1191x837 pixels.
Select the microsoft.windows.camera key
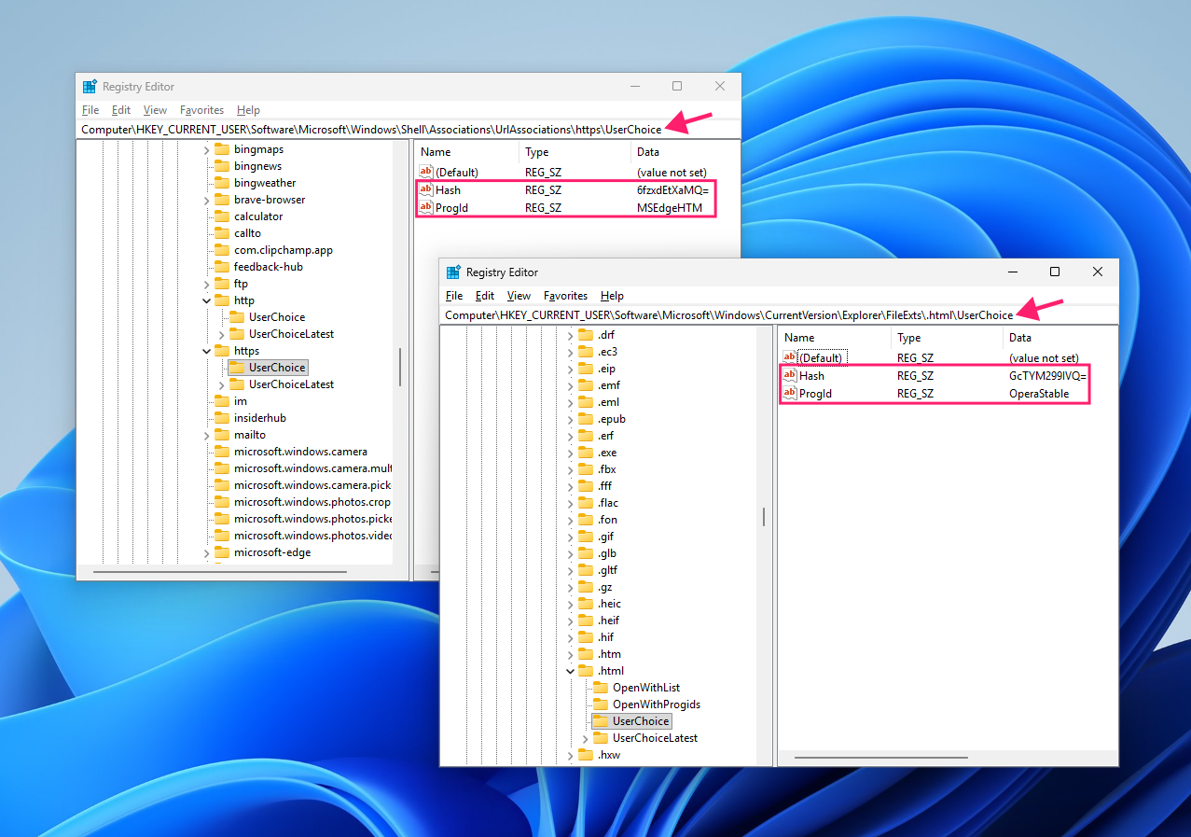coord(300,452)
